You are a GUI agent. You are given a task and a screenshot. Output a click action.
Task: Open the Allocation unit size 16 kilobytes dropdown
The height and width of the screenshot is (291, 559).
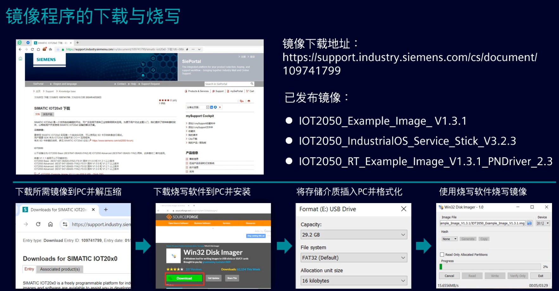pos(354,281)
